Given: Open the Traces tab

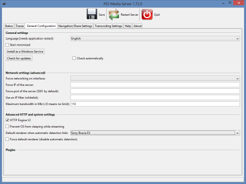Looking at the screenshot, I should pos(20,26).
